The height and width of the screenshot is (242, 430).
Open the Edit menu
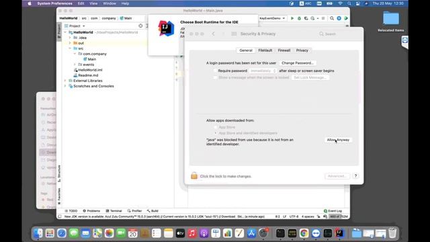(81, 3)
